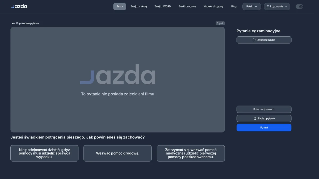Toggle the dark mode switch
Screen dimensions: 319x179
pyautogui.click(x=299, y=6)
